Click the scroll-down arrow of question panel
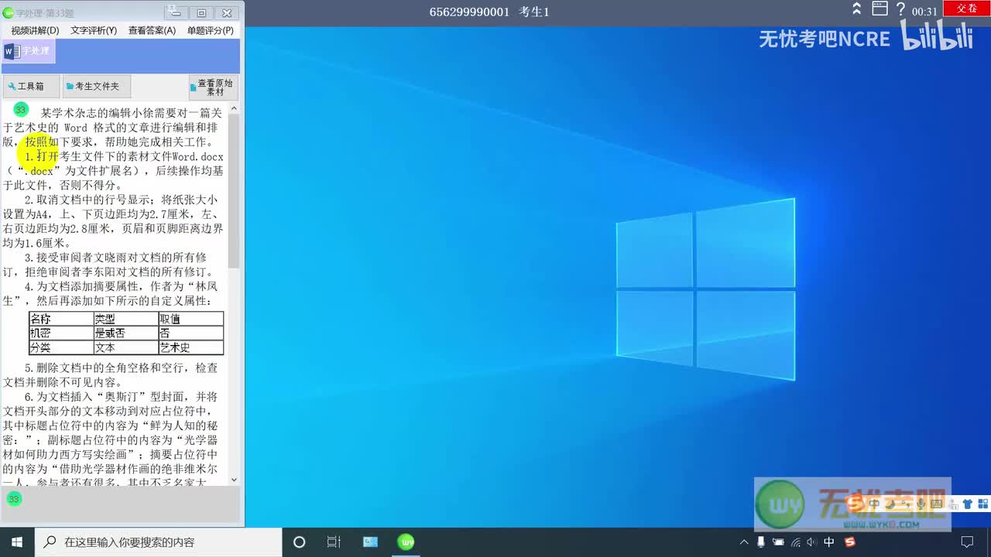 pyautogui.click(x=234, y=480)
